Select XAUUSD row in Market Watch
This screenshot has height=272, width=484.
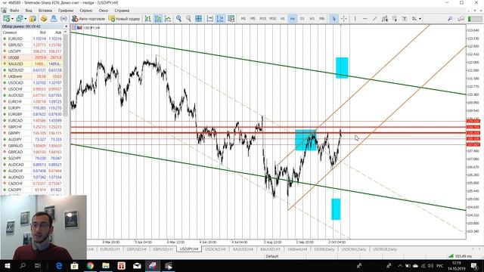(32, 63)
